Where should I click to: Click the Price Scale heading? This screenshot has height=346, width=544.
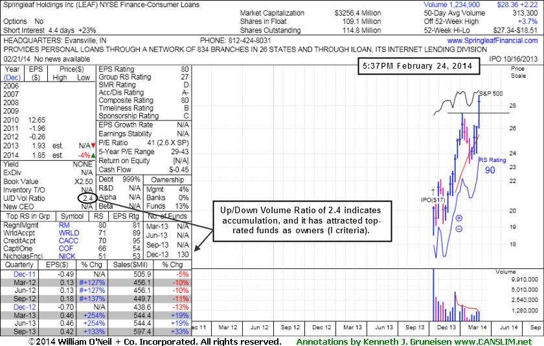pyautogui.click(x=517, y=72)
